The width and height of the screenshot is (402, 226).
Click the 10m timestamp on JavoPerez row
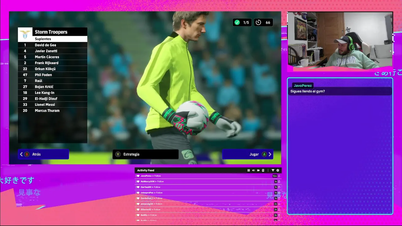(x=275, y=176)
